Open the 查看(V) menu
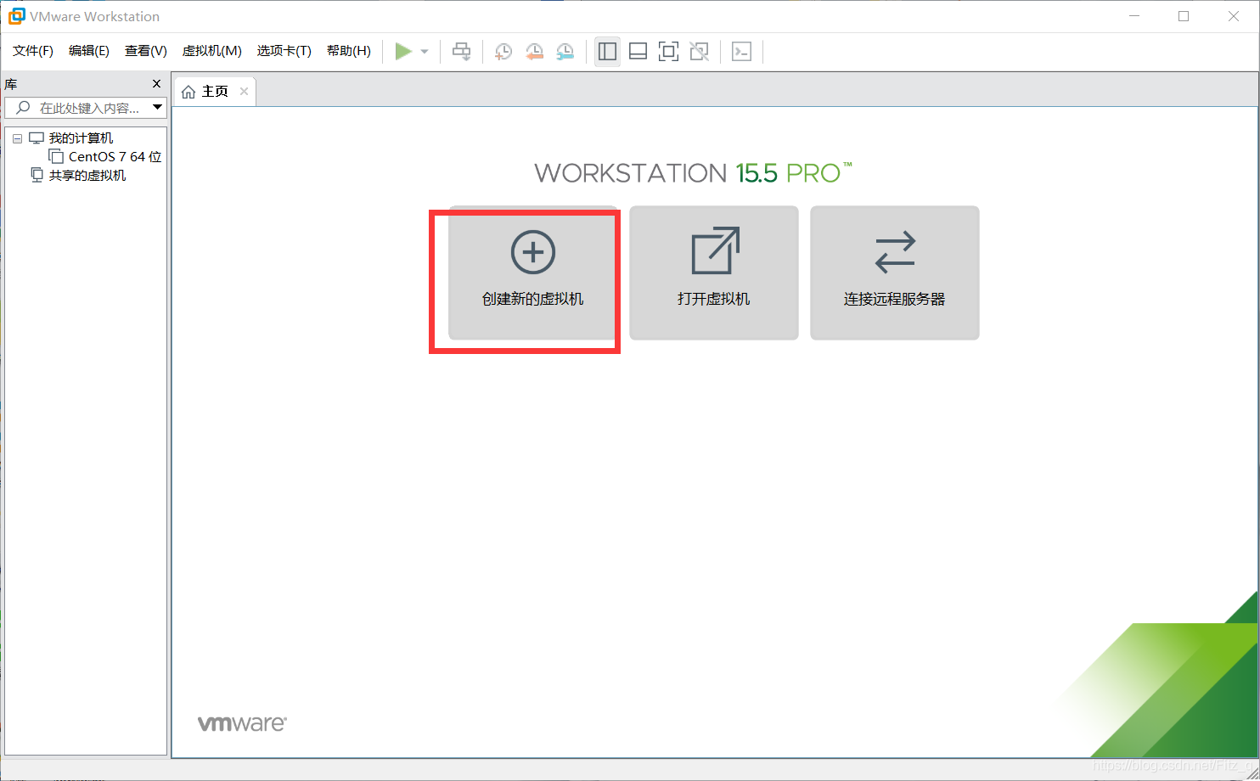Image resolution: width=1260 pixels, height=781 pixels. pyautogui.click(x=146, y=51)
